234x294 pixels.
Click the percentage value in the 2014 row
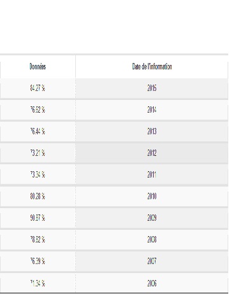click(x=38, y=110)
